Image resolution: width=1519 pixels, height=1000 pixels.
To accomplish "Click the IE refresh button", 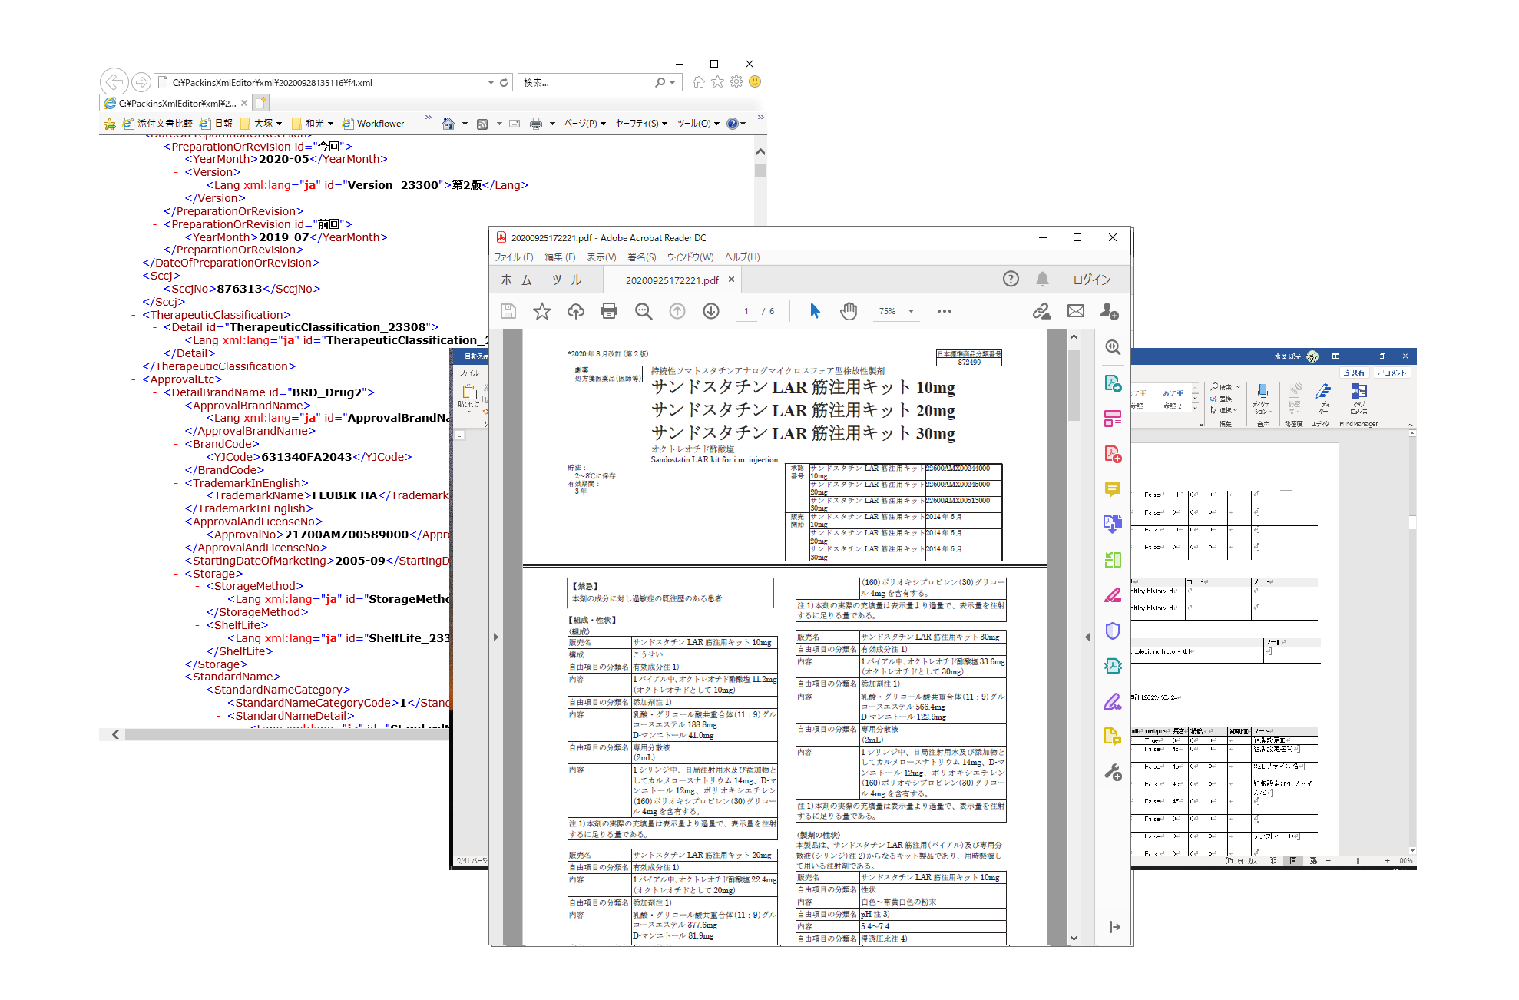I will pos(504,82).
